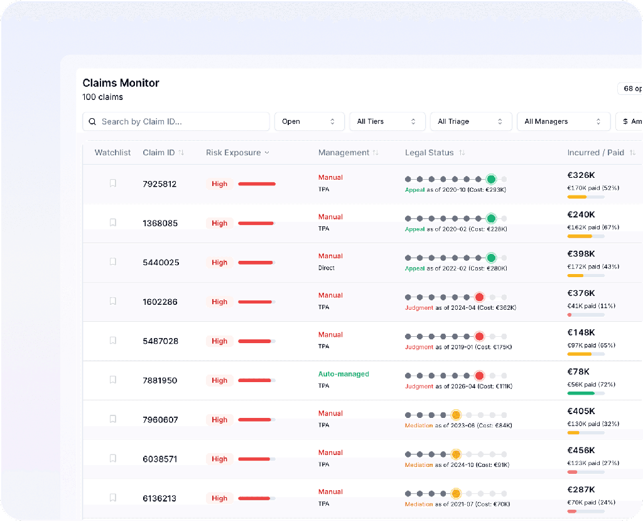Bookmark claim 1602286 to watchlist
643x521 pixels.
[x=113, y=301]
